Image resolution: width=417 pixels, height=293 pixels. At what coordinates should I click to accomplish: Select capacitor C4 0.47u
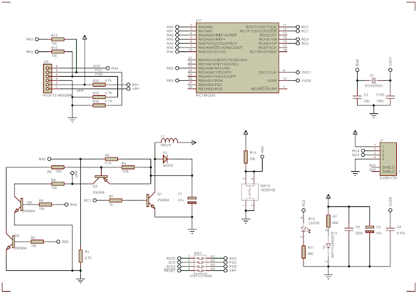(x=390, y=229)
